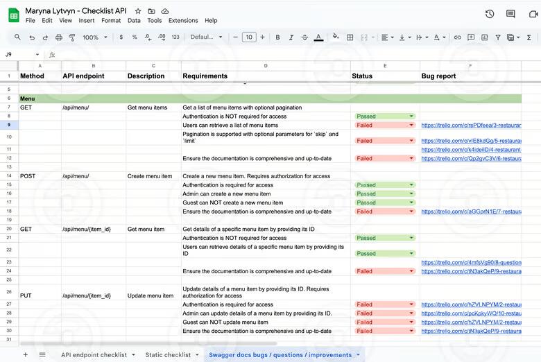This screenshot has height=362, width=541.
Task: Click the add new sheet plus button
Action: click(26, 354)
